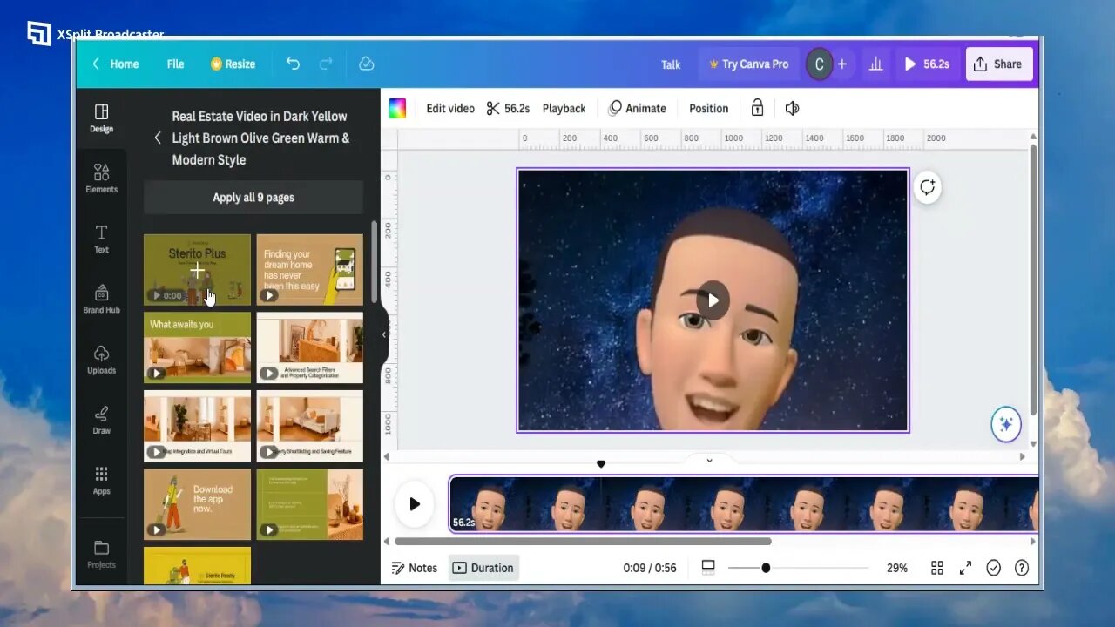Go back from the template details
1115x627 pixels.
coord(158,138)
